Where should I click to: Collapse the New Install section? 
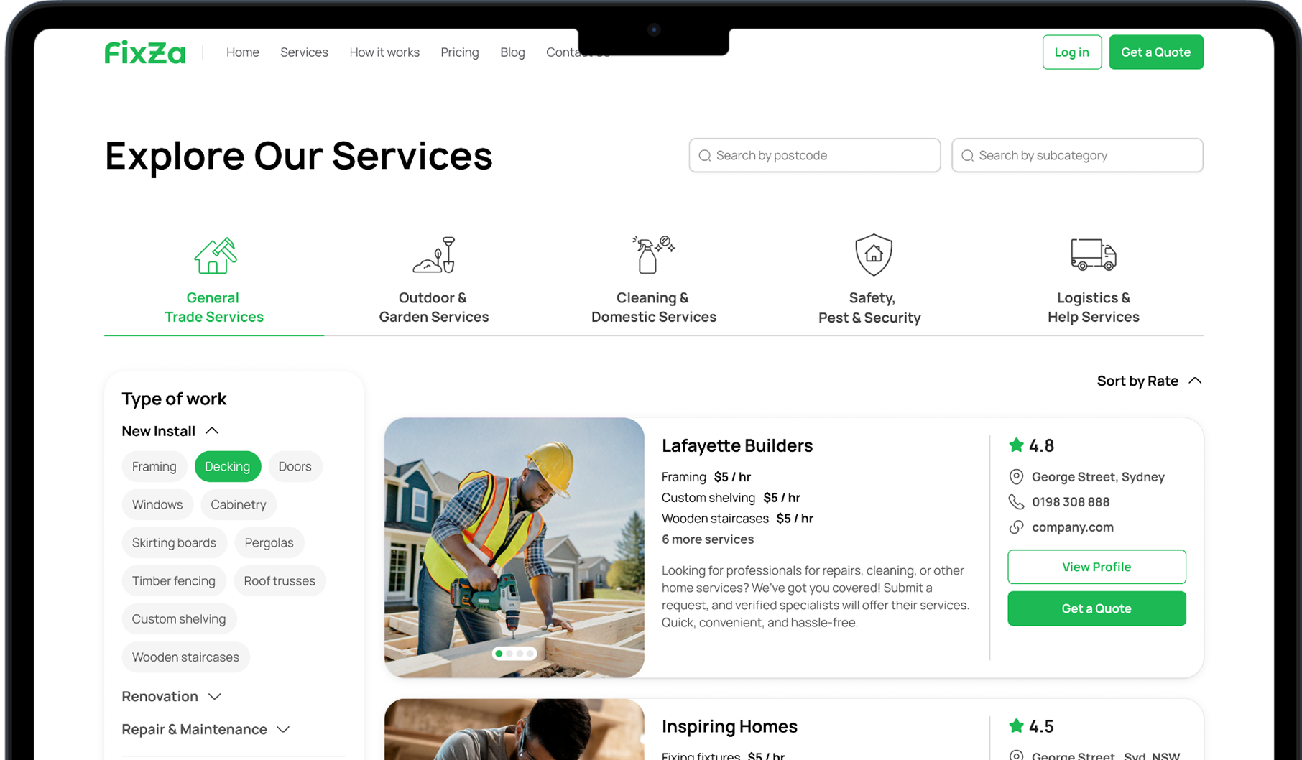[170, 431]
